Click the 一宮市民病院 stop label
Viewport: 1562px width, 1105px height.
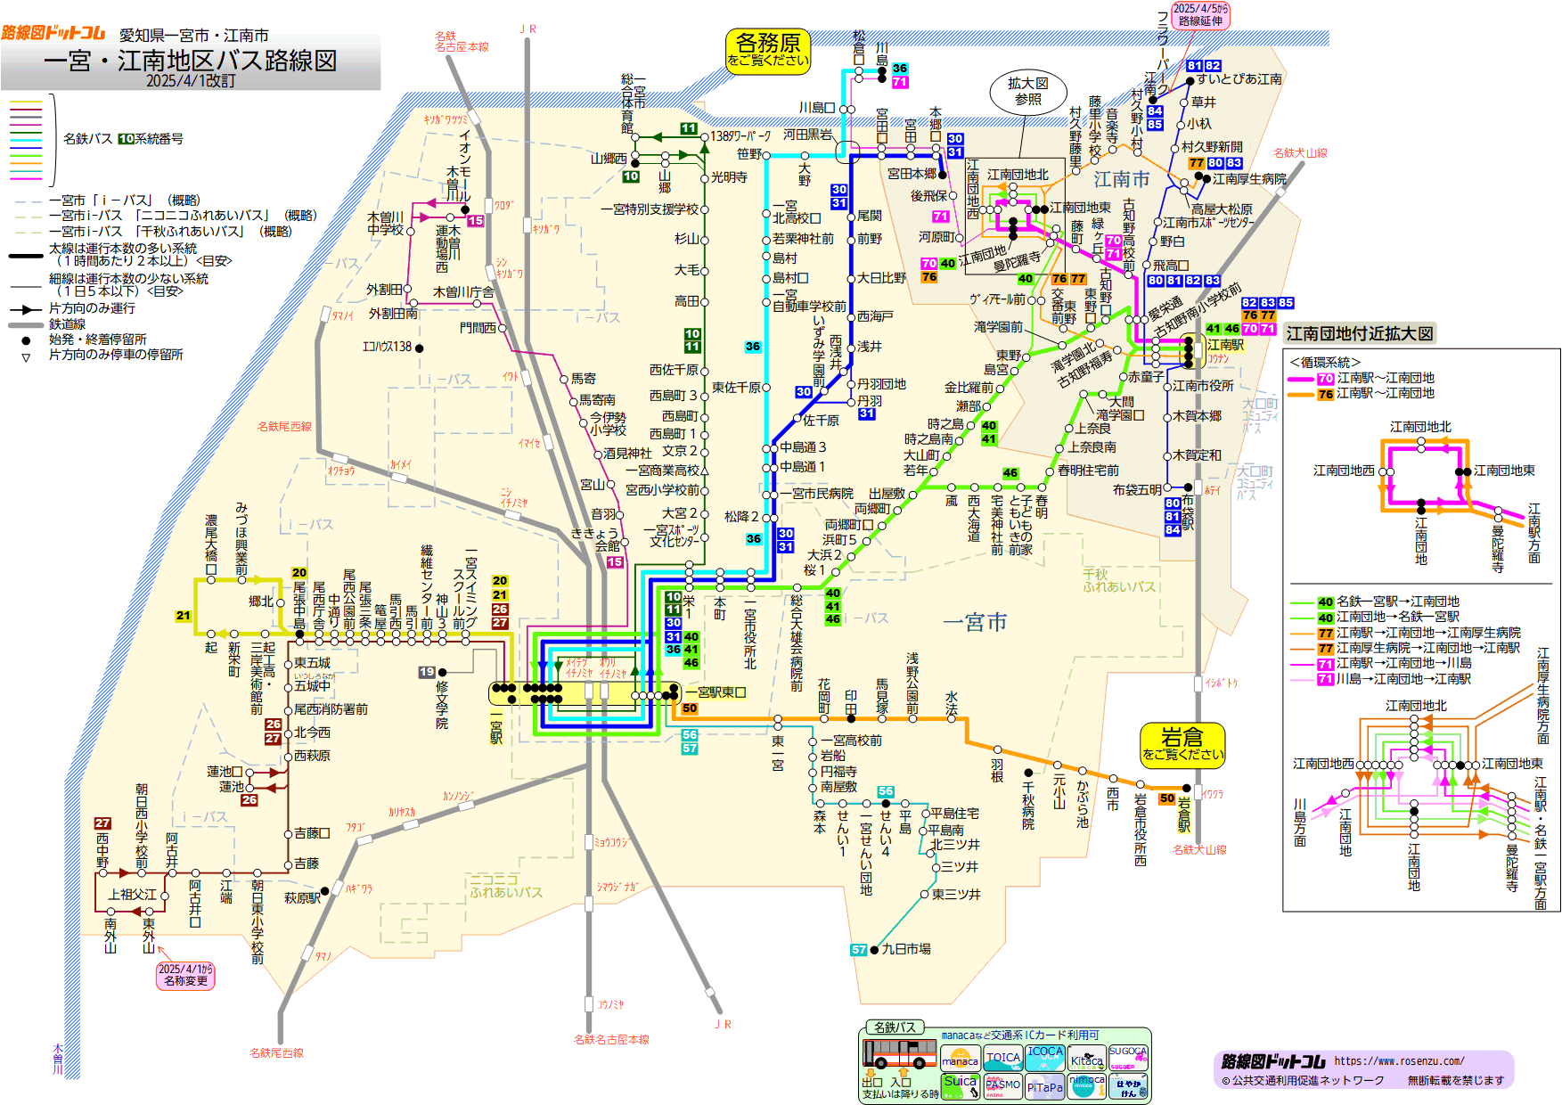click(816, 493)
